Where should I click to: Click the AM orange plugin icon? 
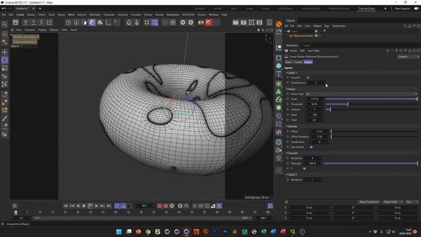point(201,22)
